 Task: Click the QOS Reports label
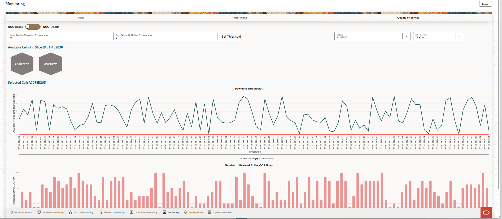tap(51, 27)
